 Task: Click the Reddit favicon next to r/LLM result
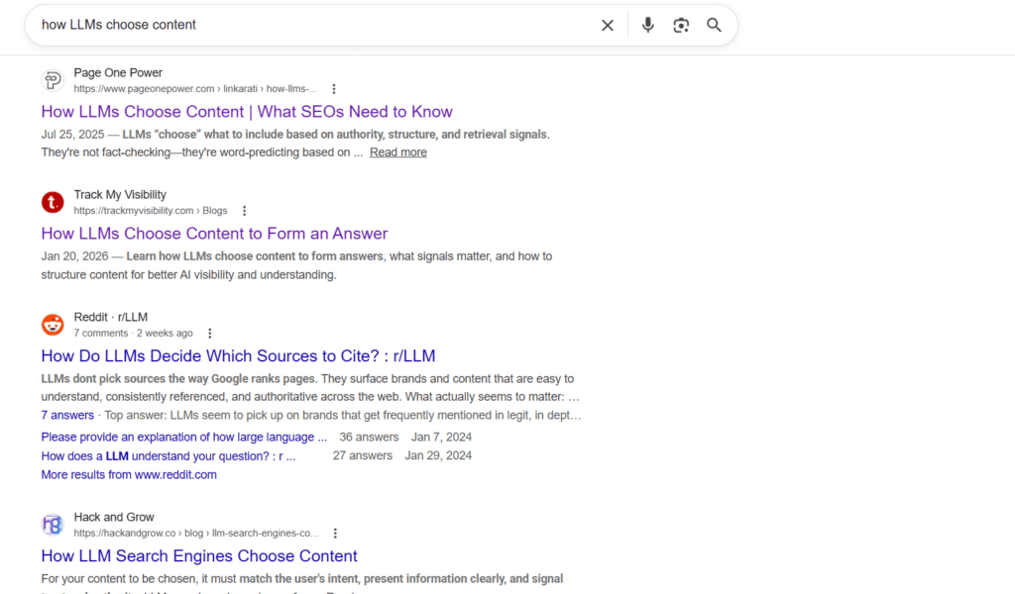click(x=53, y=324)
